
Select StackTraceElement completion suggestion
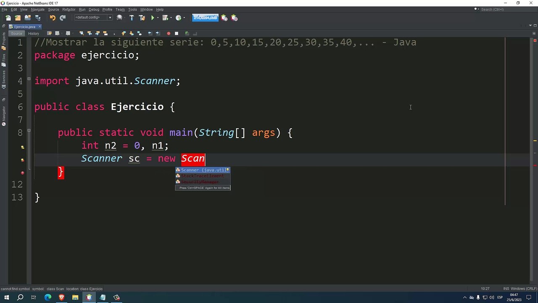click(203, 176)
